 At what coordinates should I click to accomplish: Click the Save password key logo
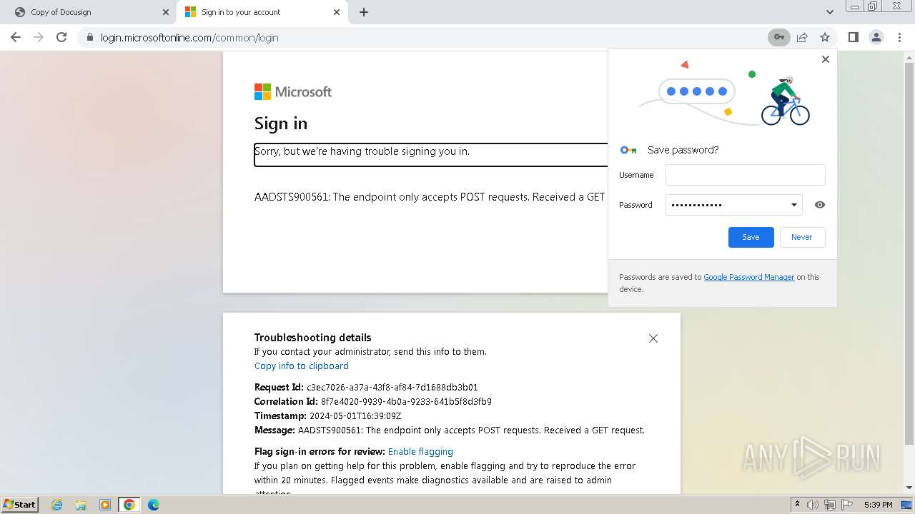[628, 150]
